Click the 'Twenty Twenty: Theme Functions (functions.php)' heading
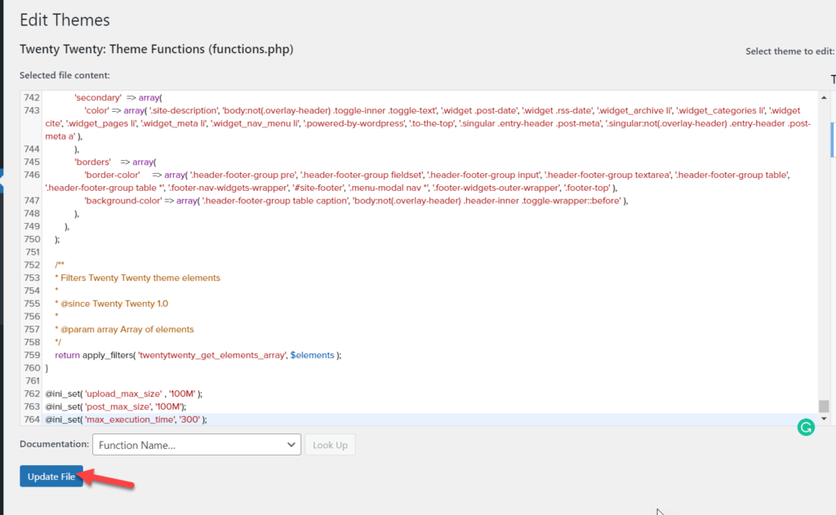836x515 pixels. pos(156,49)
